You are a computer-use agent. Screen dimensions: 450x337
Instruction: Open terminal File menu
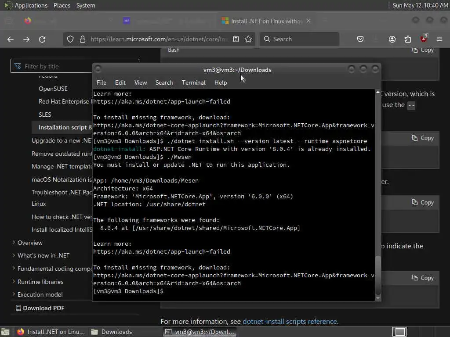102,82
